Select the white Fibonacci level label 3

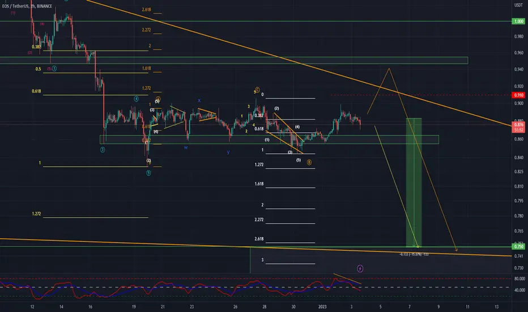[x=263, y=260]
